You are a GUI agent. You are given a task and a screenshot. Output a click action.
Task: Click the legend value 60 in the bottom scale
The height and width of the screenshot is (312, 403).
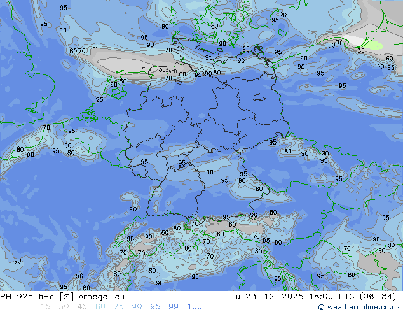tap(100, 307)
